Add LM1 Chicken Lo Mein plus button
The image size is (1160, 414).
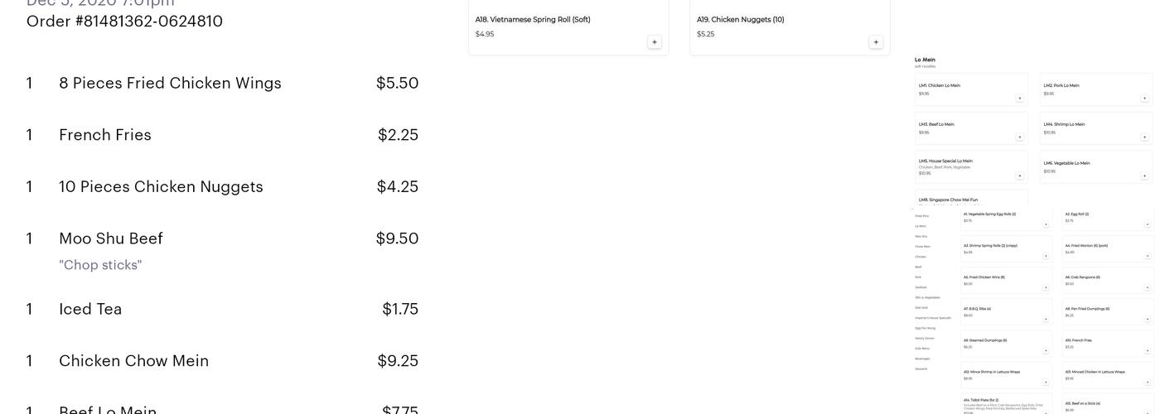click(1020, 98)
